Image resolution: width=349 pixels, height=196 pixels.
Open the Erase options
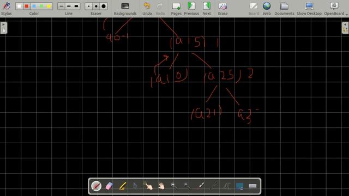222,9
